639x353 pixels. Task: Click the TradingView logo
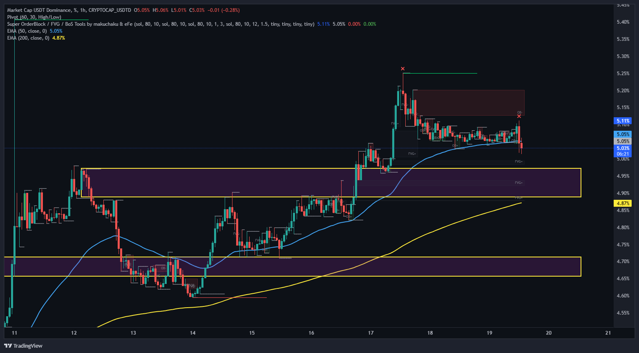click(x=25, y=346)
